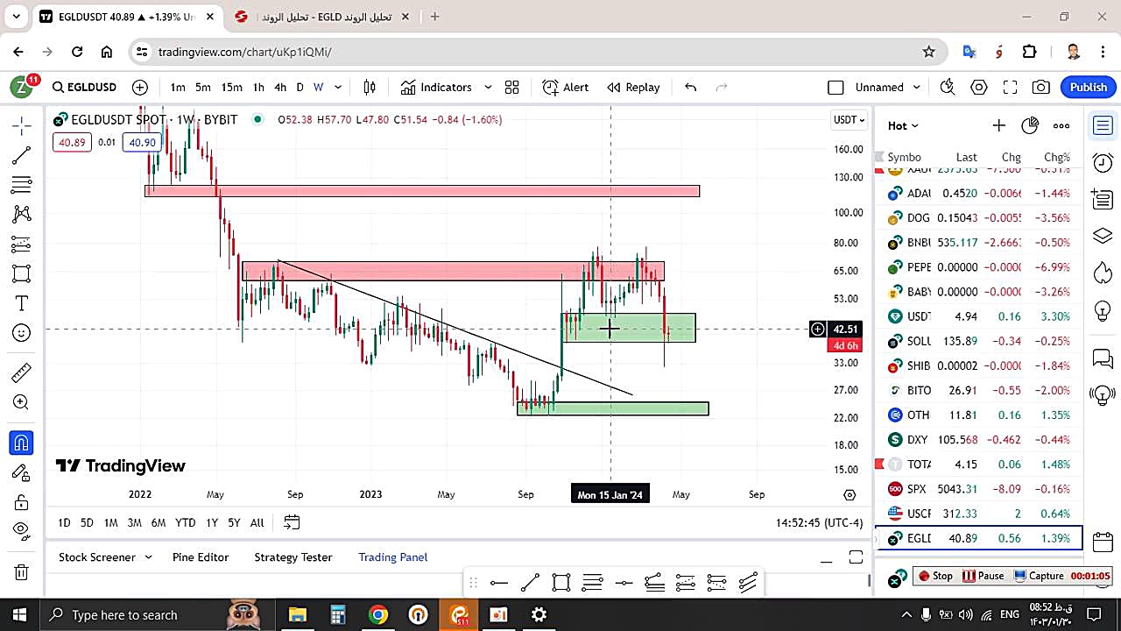Open the Fibonacci retracement tools
This screenshot has height=631, width=1121.
pos(22,185)
